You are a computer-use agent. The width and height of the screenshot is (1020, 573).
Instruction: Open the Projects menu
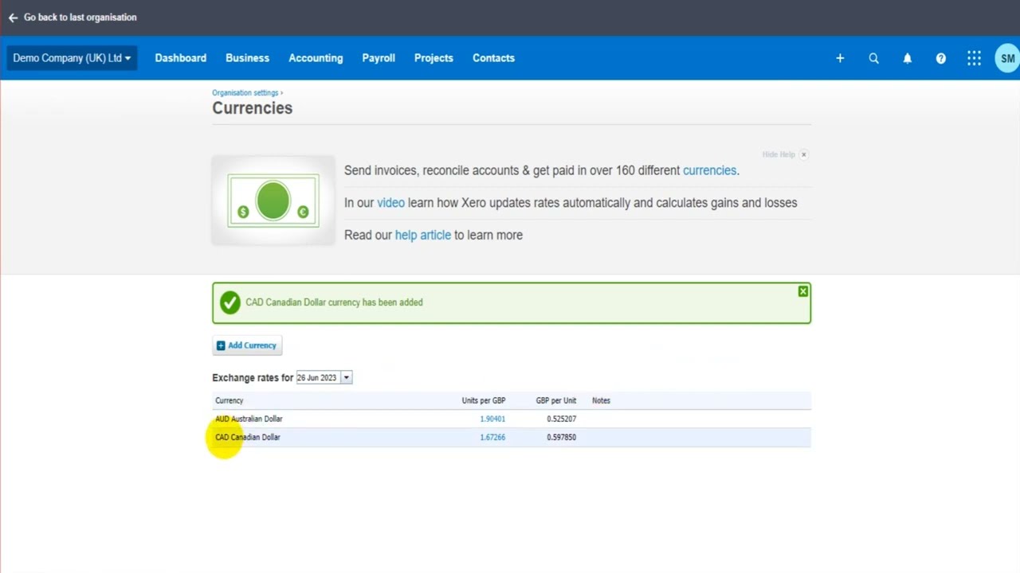click(x=433, y=58)
